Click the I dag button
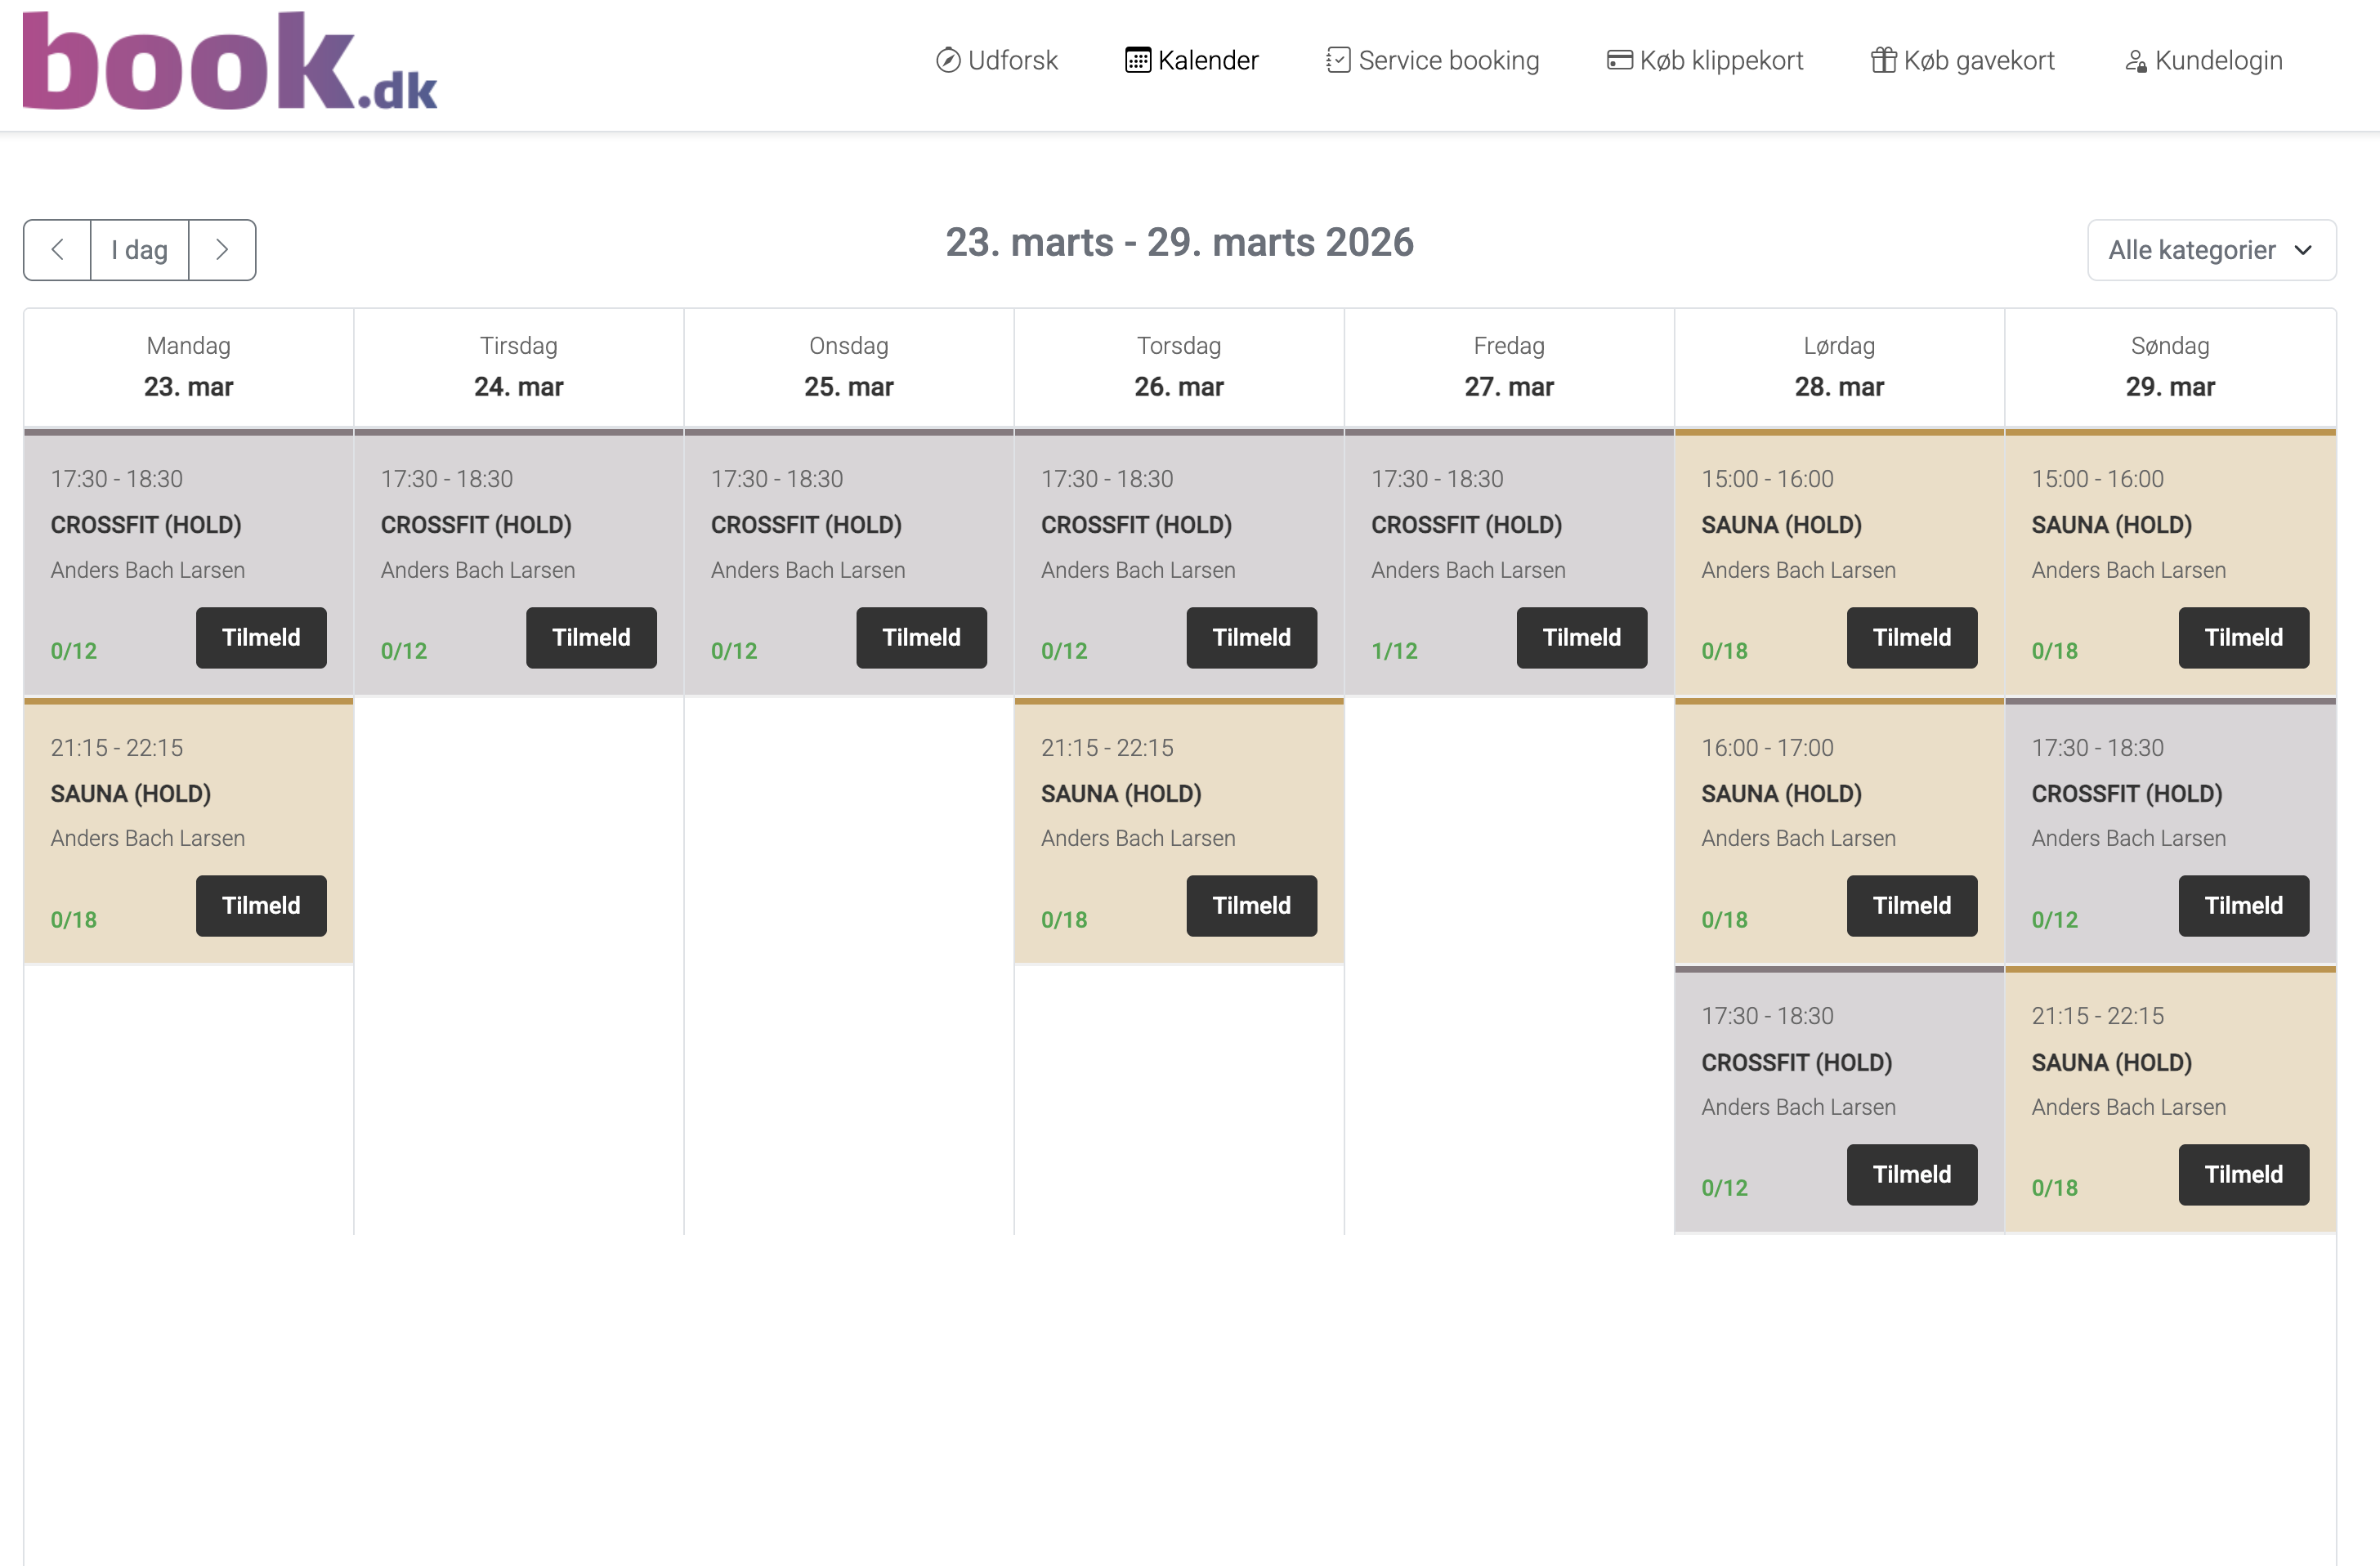Viewport: 2380px width, 1566px height. pyautogui.click(x=139, y=250)
